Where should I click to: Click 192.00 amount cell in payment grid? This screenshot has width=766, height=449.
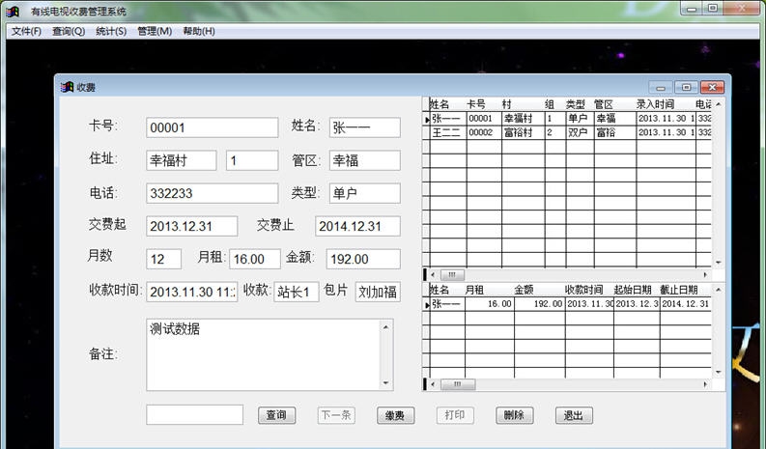539,304
